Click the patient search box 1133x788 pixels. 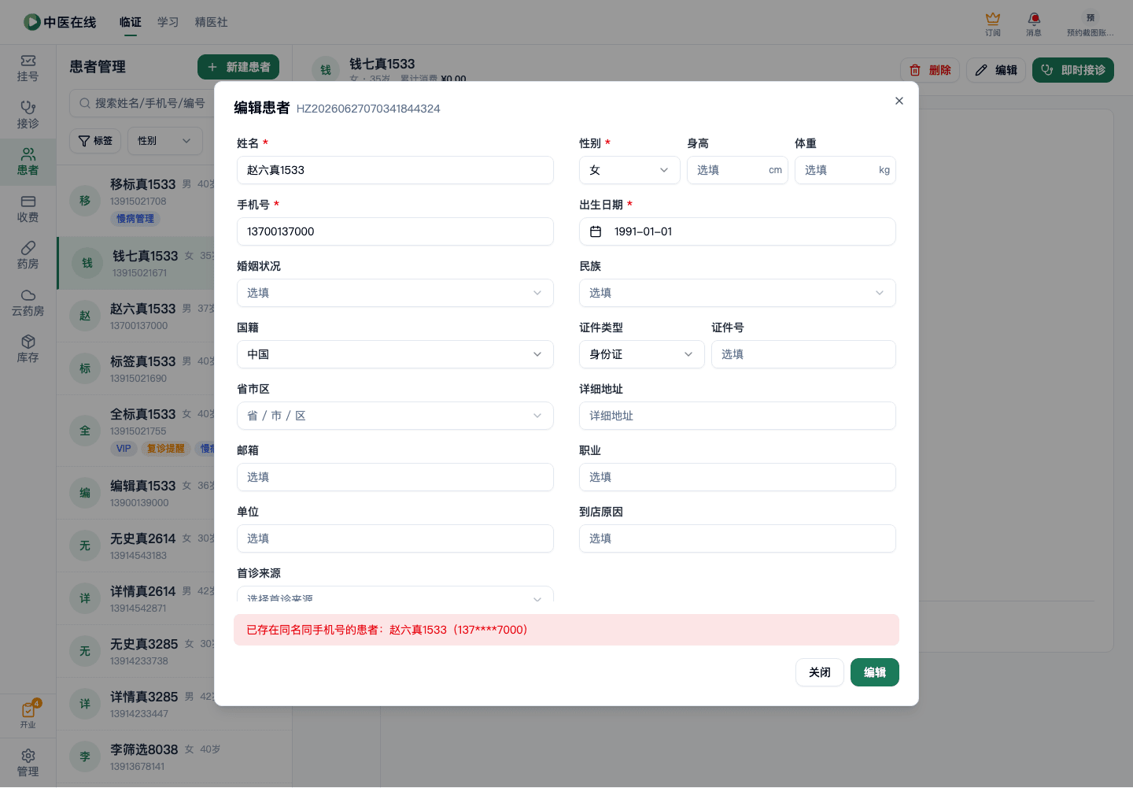[x=142, y=103]
